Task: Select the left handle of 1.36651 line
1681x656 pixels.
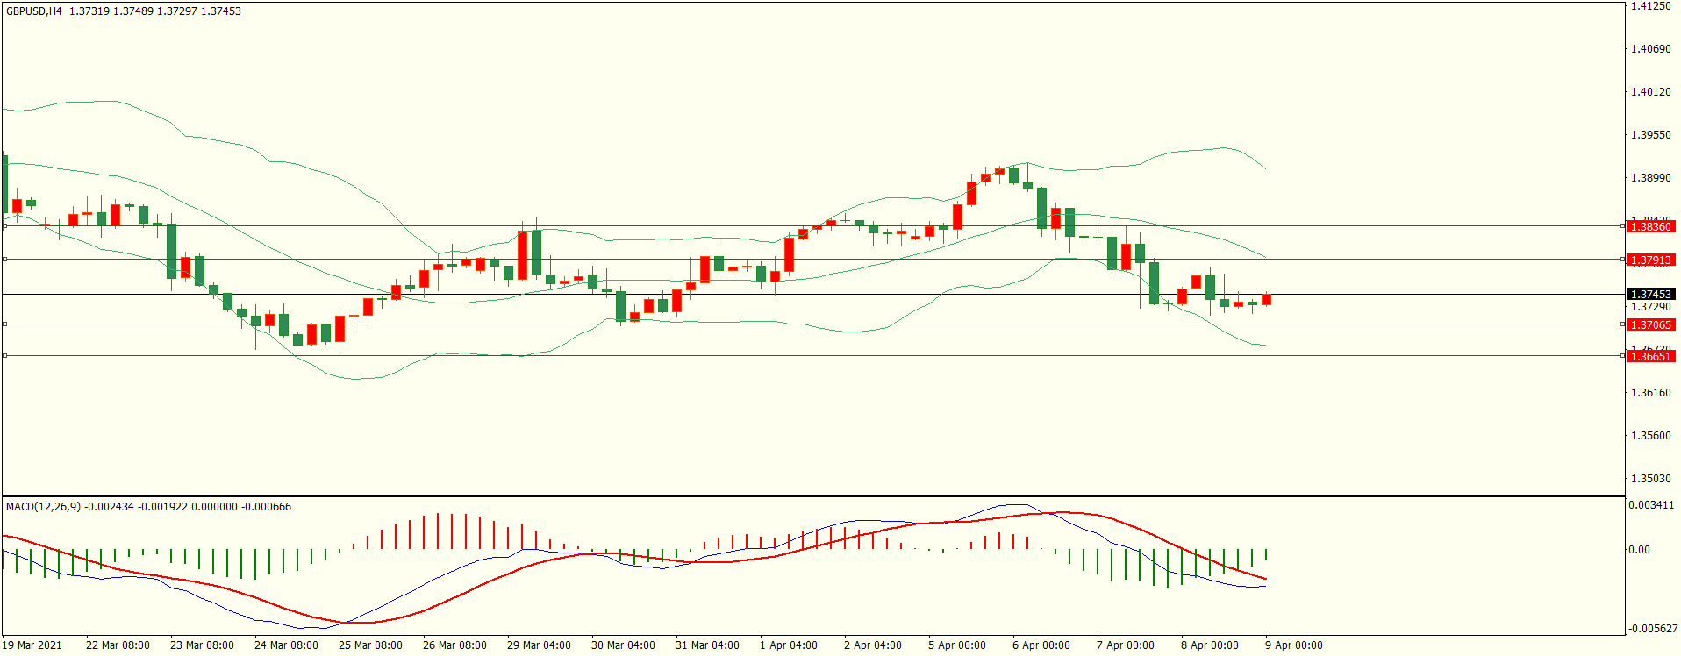Action: tap(4, 356)
